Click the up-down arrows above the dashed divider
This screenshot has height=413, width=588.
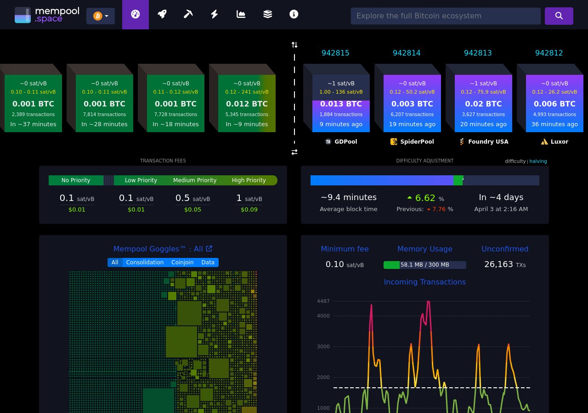click(294, 45)
